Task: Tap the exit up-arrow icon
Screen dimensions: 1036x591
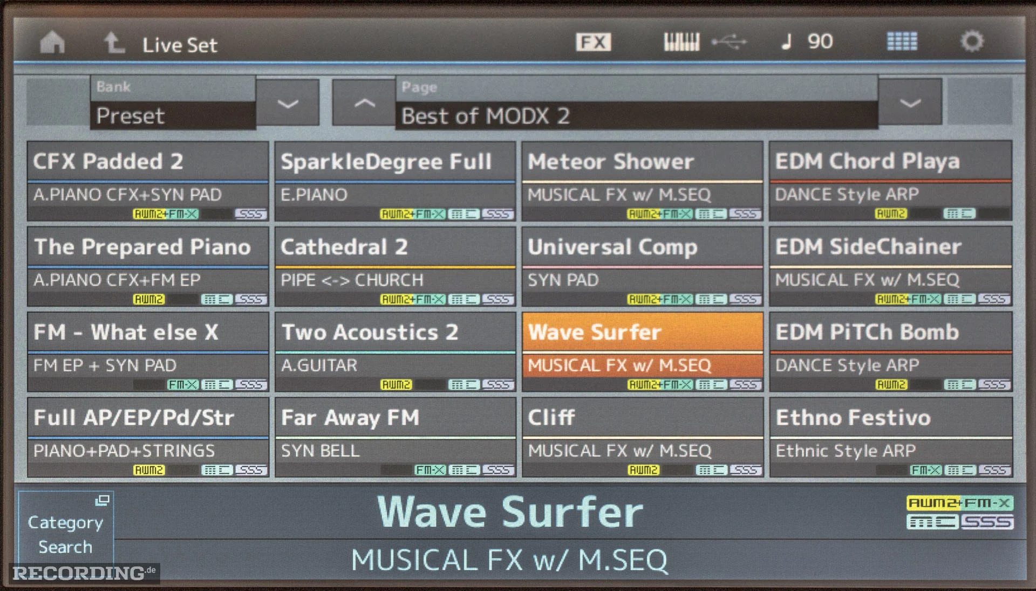Action: click(114, 43)
